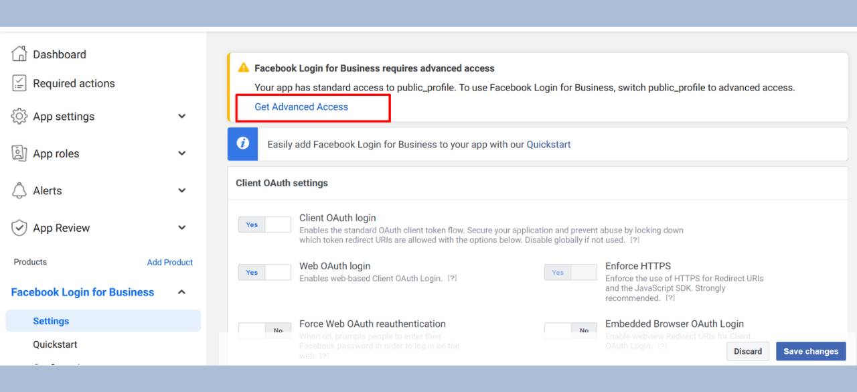This screenshot has height=392, width=857.
Task: Expand the App roles chevron
Action: 182,153
